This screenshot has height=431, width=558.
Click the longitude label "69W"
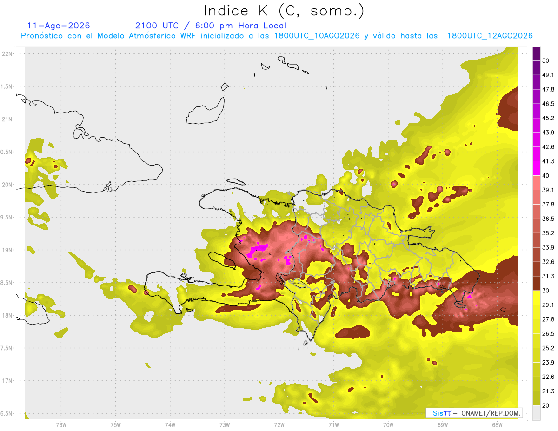pyautogui.click(x=442, y=424)
